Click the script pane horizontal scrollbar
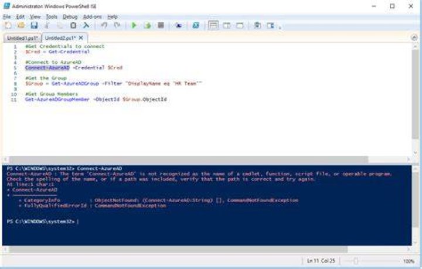The height and width of the screenshot is (269, 422). pyautogui.click(x=188, y=159)
